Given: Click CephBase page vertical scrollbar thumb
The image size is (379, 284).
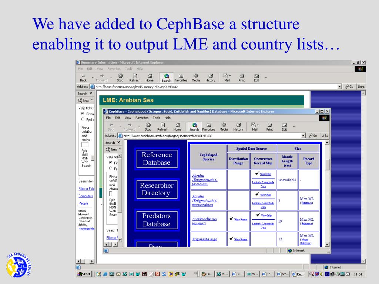Looking at the screenshot, I should [326, 165].
